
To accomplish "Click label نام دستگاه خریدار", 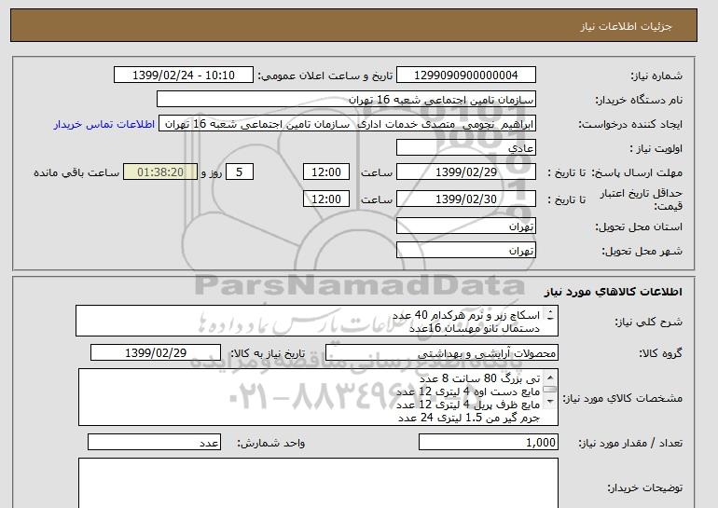I will (x=639, y=100).
